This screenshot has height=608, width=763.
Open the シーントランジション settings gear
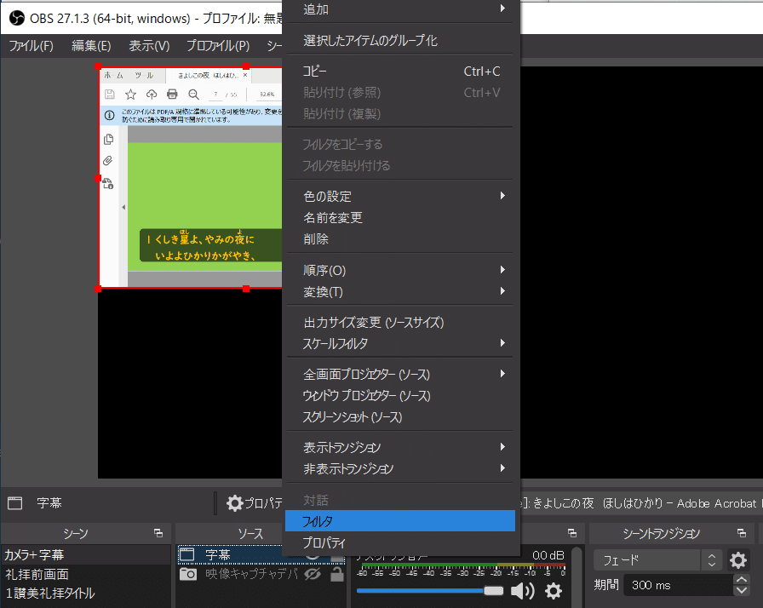[737, 560]
